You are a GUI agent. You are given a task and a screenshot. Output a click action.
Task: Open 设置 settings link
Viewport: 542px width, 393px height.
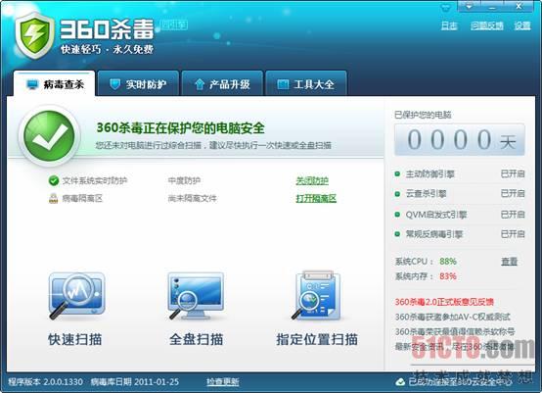[522, 25]
